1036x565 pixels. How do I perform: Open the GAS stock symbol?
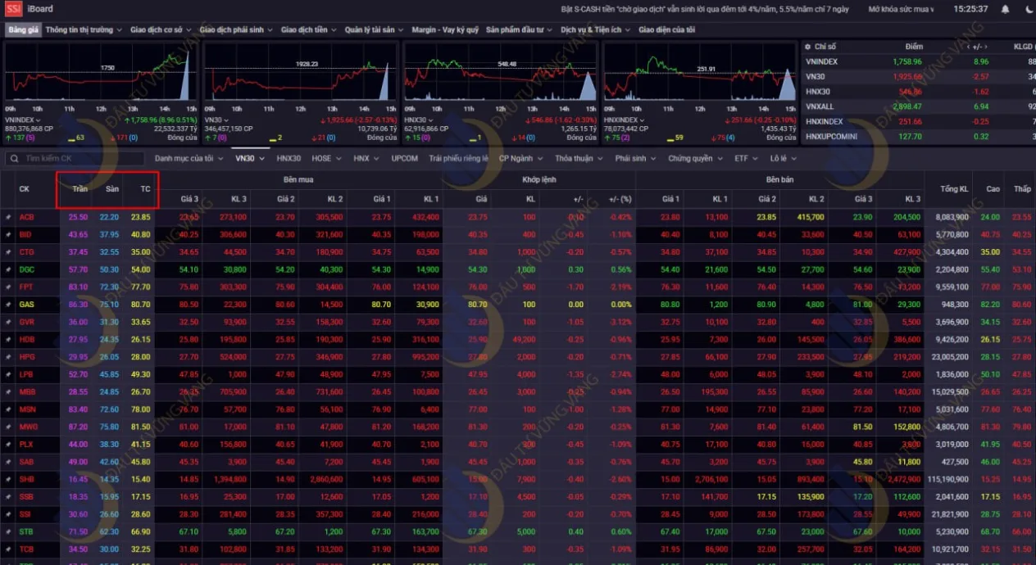point(26,304)
